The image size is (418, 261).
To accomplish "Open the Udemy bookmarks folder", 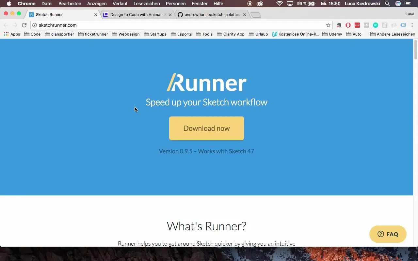I will (x=332, y=34).
